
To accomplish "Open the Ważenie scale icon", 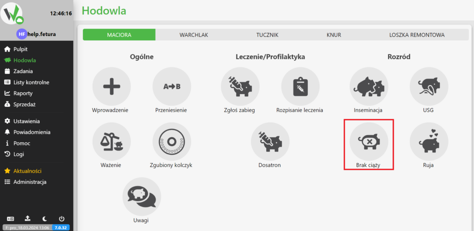I will point(112,142).
